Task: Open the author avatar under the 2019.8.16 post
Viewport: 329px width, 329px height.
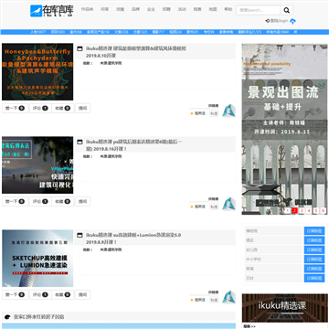Action: 228,204
